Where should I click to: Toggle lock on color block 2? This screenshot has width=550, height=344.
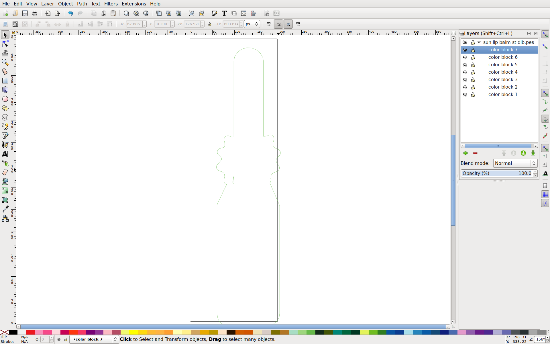(473, 87)
